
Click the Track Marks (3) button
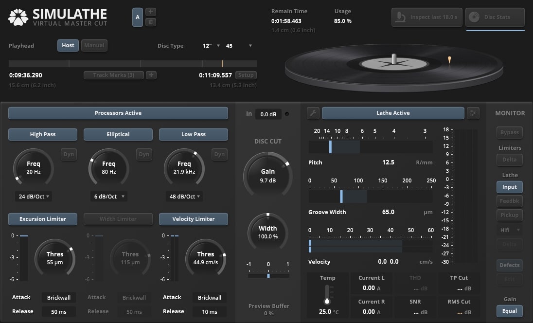coord(113,75)
